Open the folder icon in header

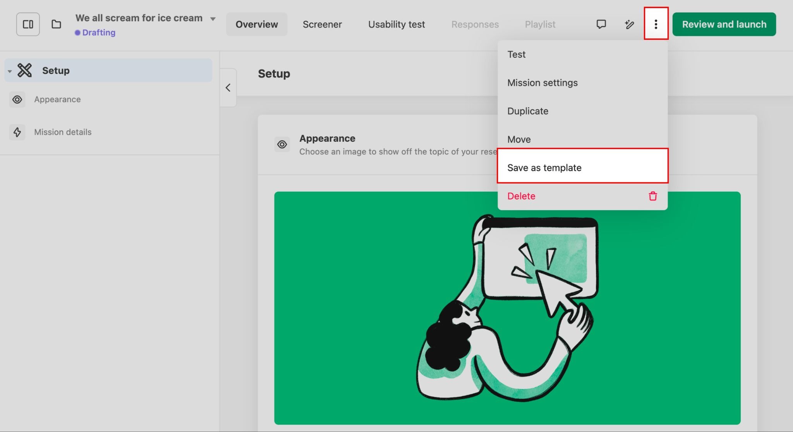57,24
